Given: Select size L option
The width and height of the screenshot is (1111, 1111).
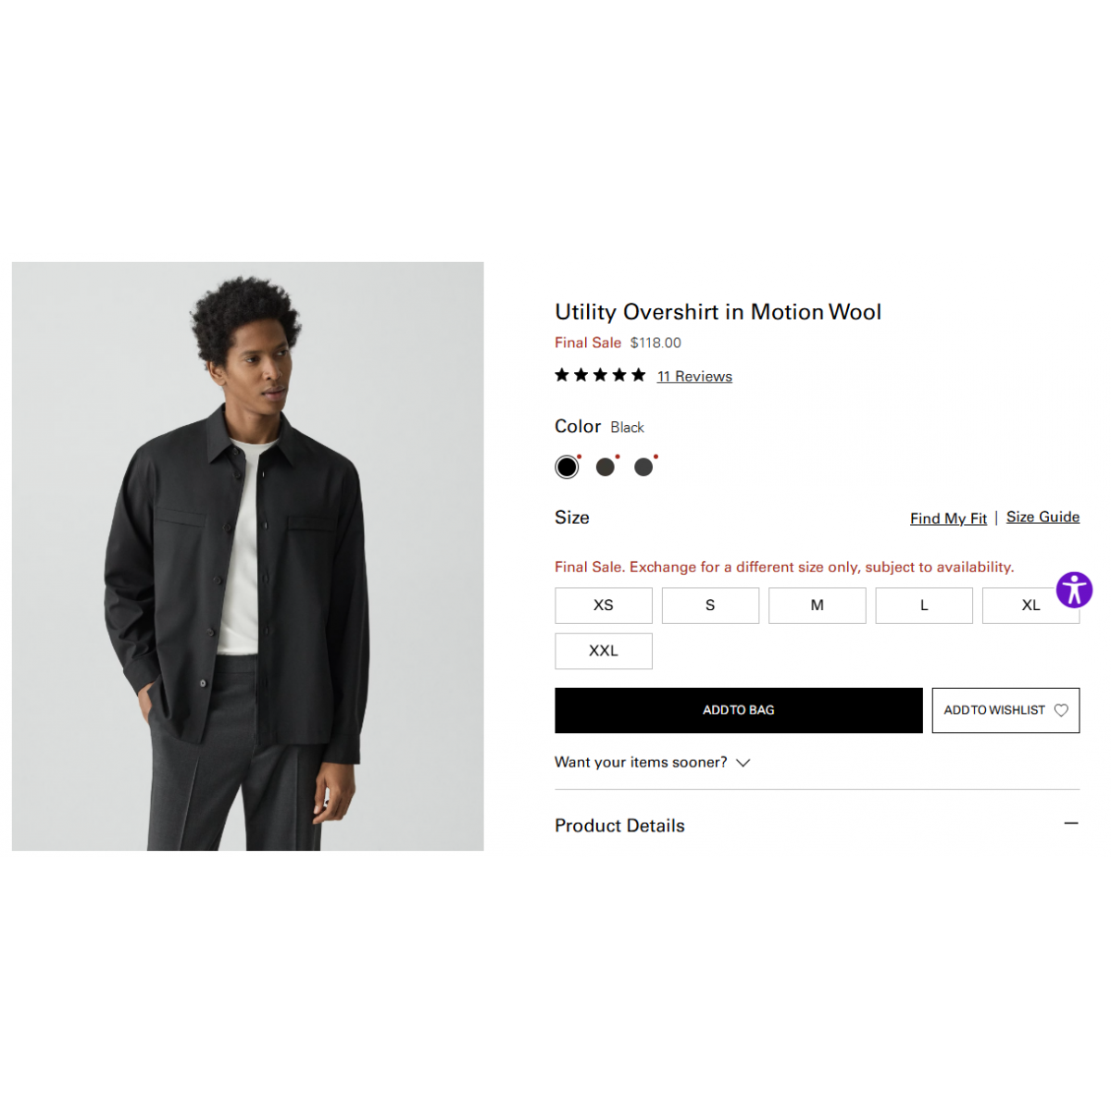Looking at the screenshot, I should click(924, 605).
